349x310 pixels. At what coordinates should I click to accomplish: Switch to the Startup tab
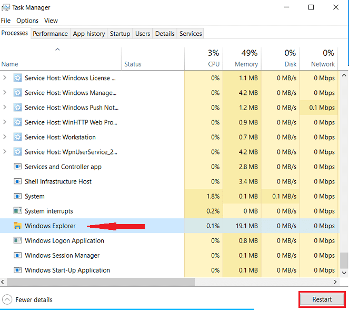120,34
